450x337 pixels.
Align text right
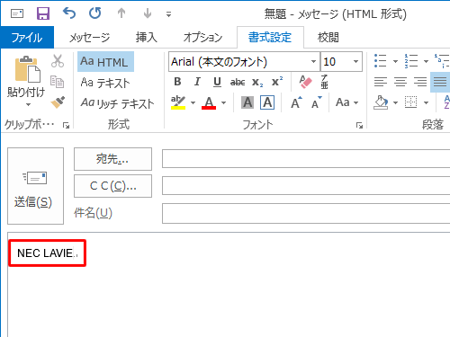coord(420,82)
